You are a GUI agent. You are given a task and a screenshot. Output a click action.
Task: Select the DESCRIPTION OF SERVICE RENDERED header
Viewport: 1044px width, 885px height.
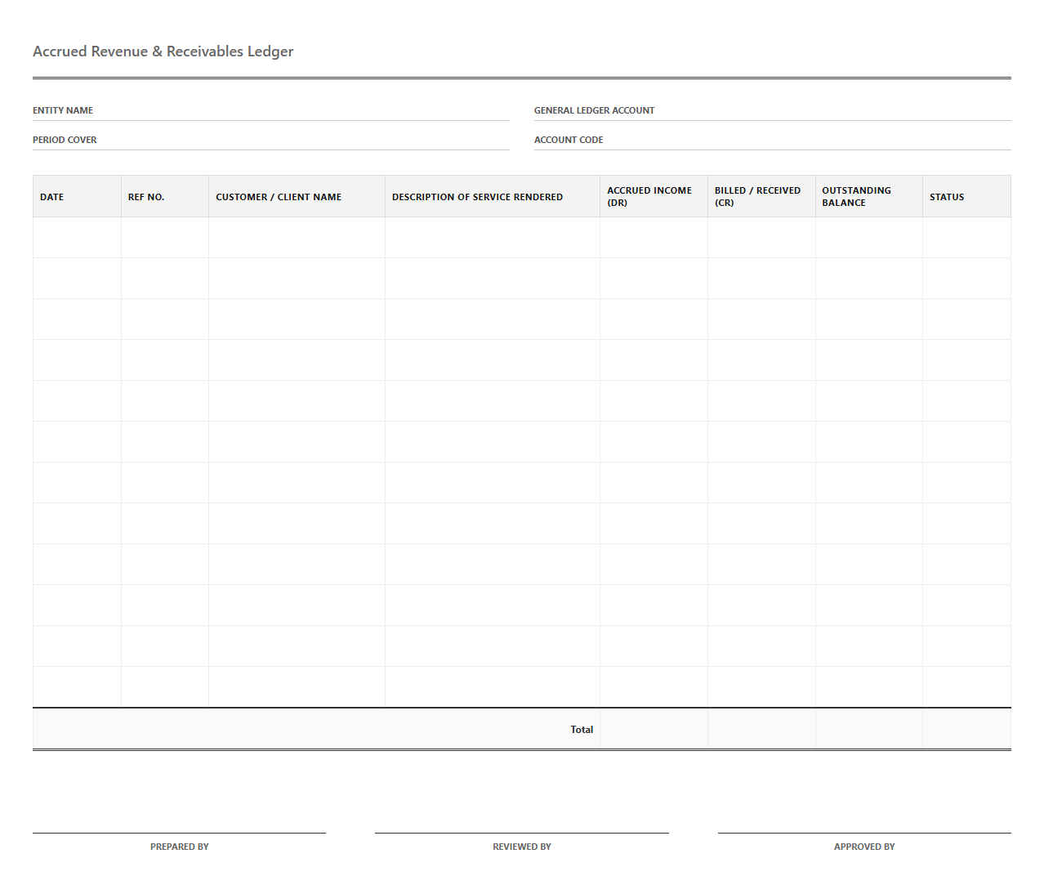tap(493, 197)
